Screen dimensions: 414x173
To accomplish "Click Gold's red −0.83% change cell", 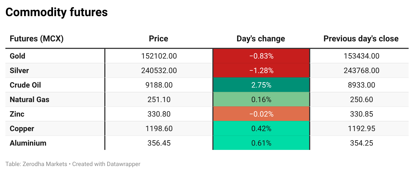I will coord(261,56).
